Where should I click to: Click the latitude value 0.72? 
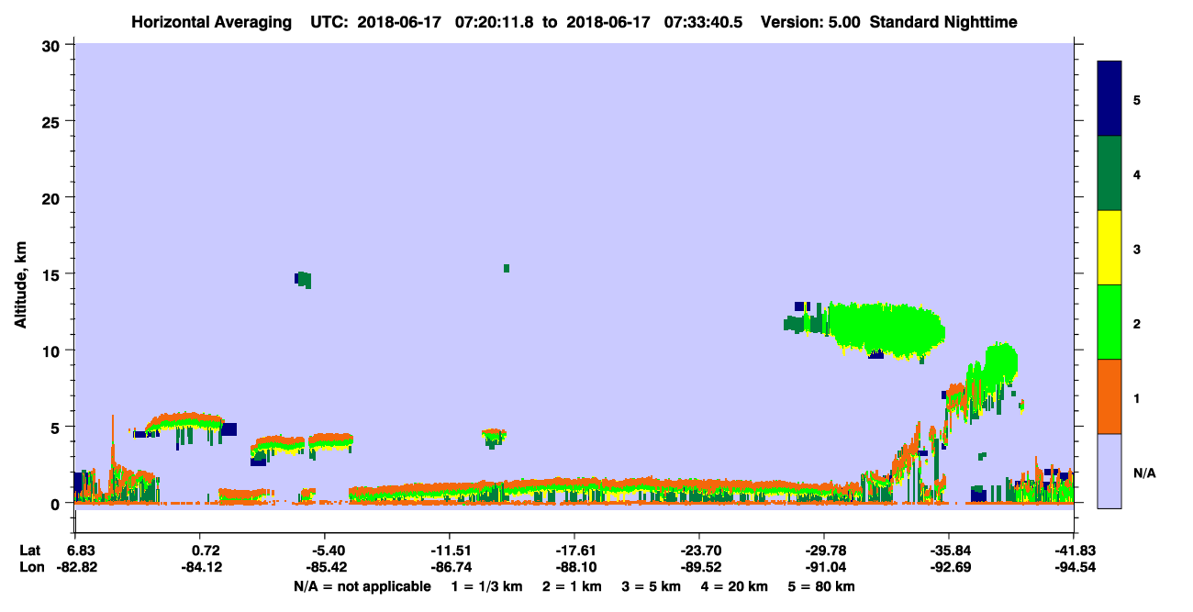206,551
